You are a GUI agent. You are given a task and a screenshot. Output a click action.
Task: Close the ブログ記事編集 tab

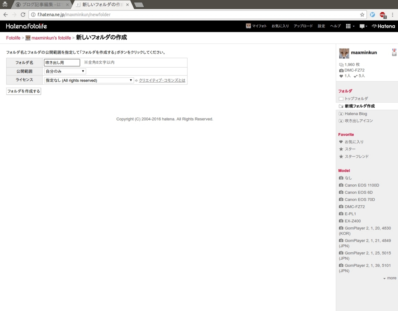coord(67,5)
